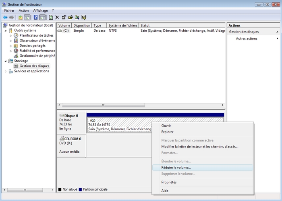
Task: Click the Properties toolbar icon
Action: pyautogui.click(x=64, y=18)
